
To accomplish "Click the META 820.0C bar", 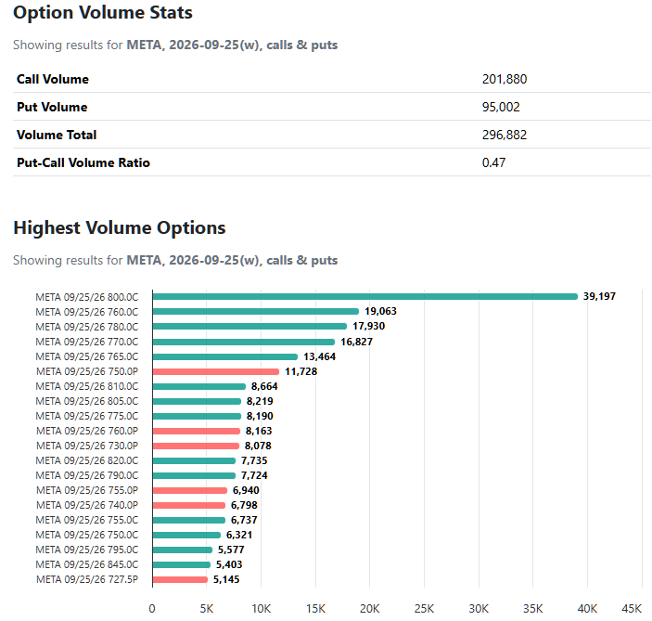I will click(194, 460).
